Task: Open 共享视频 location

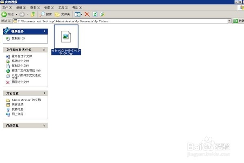Action: tap(17, 104)
